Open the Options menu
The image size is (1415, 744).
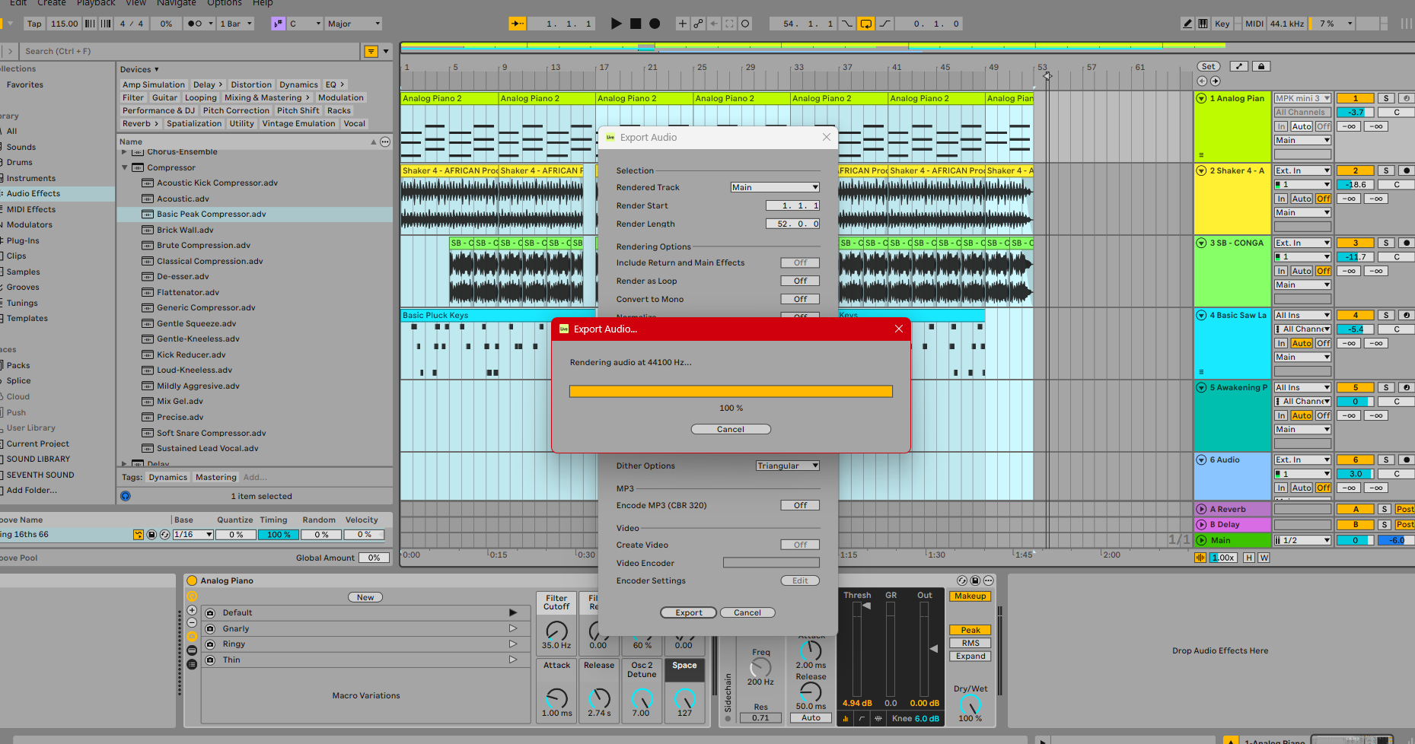pyautogui.click(x=225, y=4)
